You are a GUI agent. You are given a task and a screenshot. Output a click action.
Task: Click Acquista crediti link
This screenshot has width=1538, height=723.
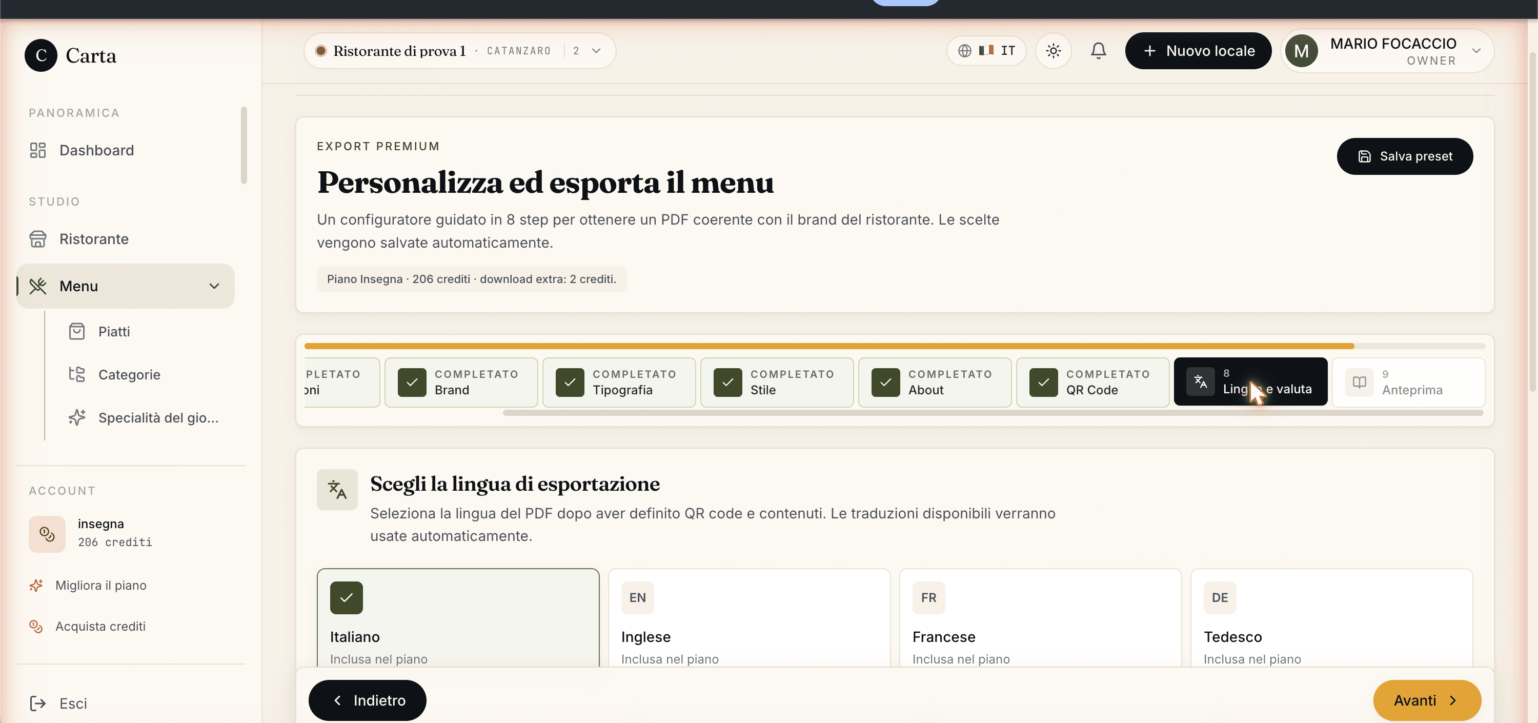coord(100,626)
